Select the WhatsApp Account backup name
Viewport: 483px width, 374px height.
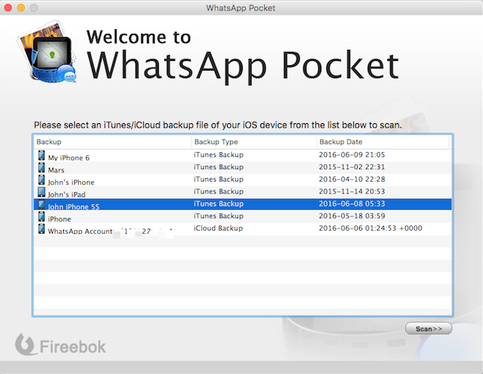point(110,232)
